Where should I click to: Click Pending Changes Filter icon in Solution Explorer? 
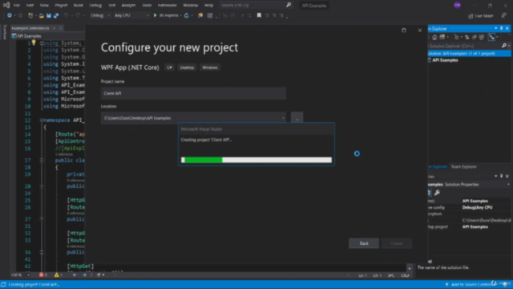456,37
